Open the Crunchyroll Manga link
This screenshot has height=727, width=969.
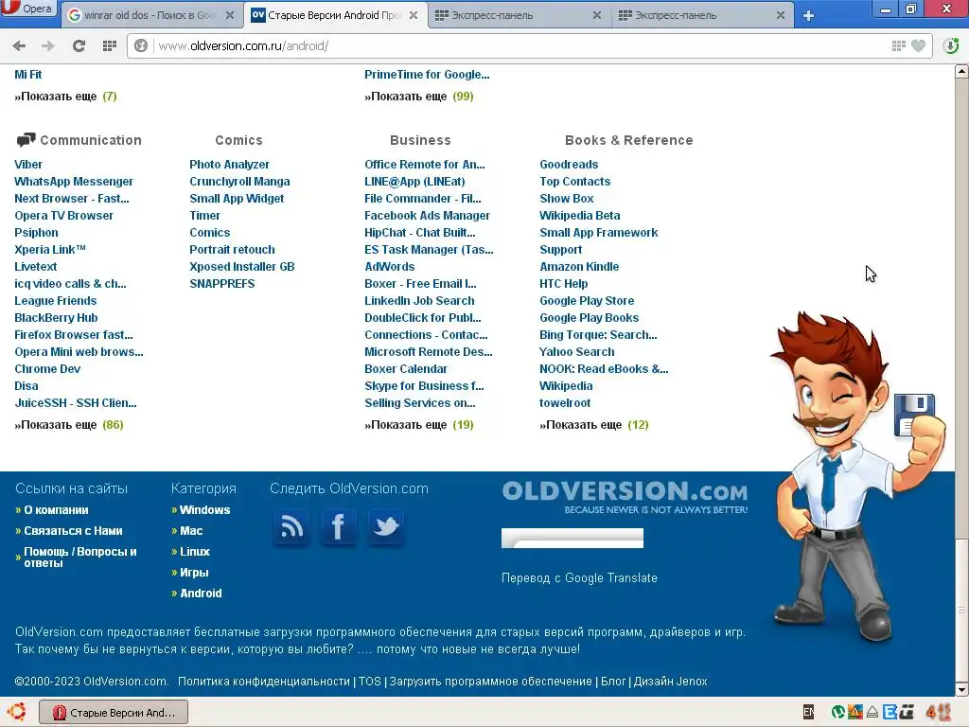click(239, 182)
